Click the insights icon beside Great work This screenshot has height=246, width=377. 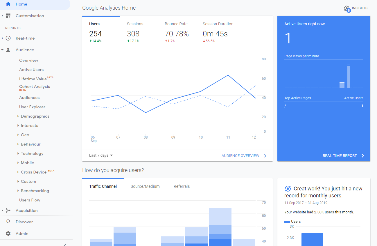[x=288, y=188]
